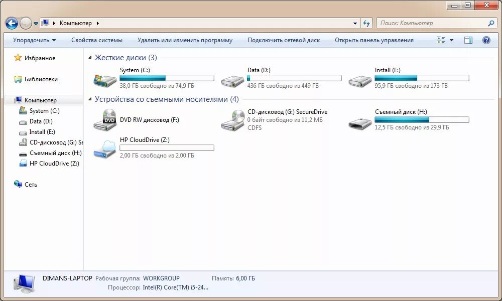Open recent pages dropdown next to Forward
Screen dimensions: 502x301
(x=36, y=24)
